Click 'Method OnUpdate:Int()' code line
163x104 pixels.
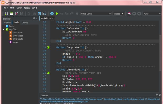point(72,48)
